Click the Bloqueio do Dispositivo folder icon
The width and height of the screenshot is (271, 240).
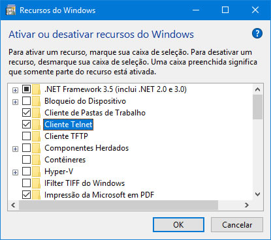37,101
